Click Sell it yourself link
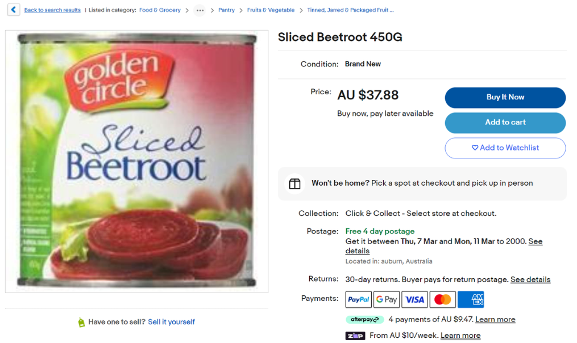Screen dimensions: 577x343 (171, 322)
